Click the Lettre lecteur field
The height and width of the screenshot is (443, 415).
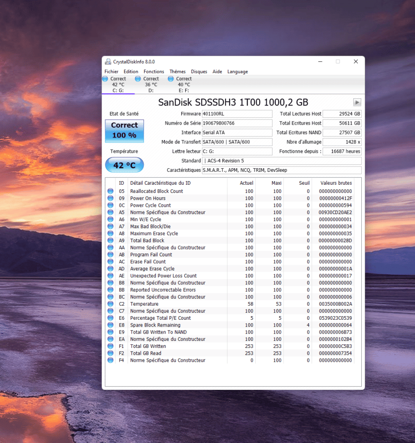237,151
